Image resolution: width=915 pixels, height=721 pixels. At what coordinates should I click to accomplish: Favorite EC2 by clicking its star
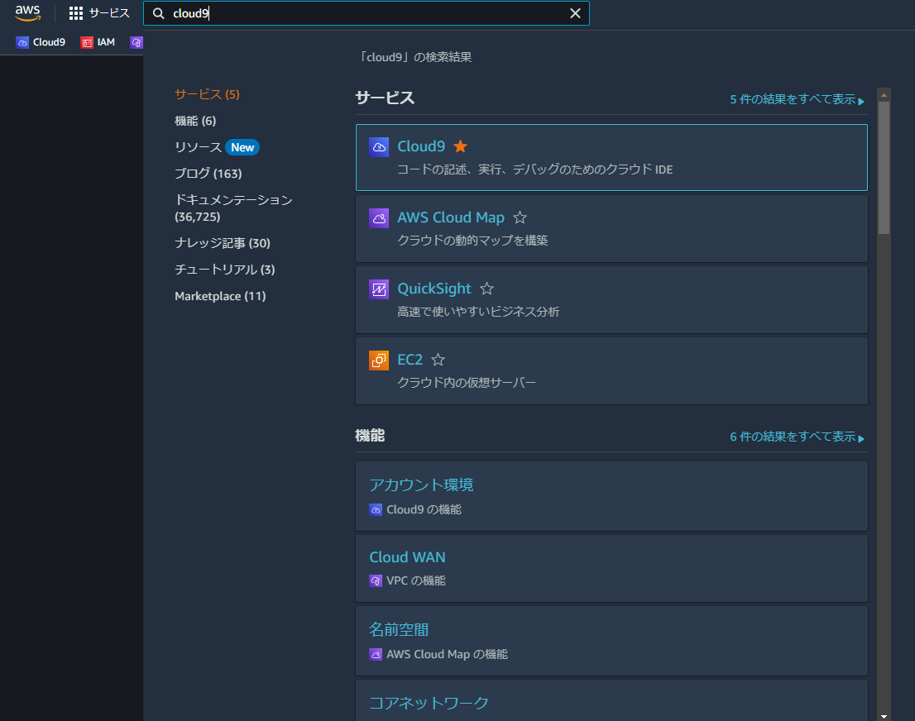point(437,359)
